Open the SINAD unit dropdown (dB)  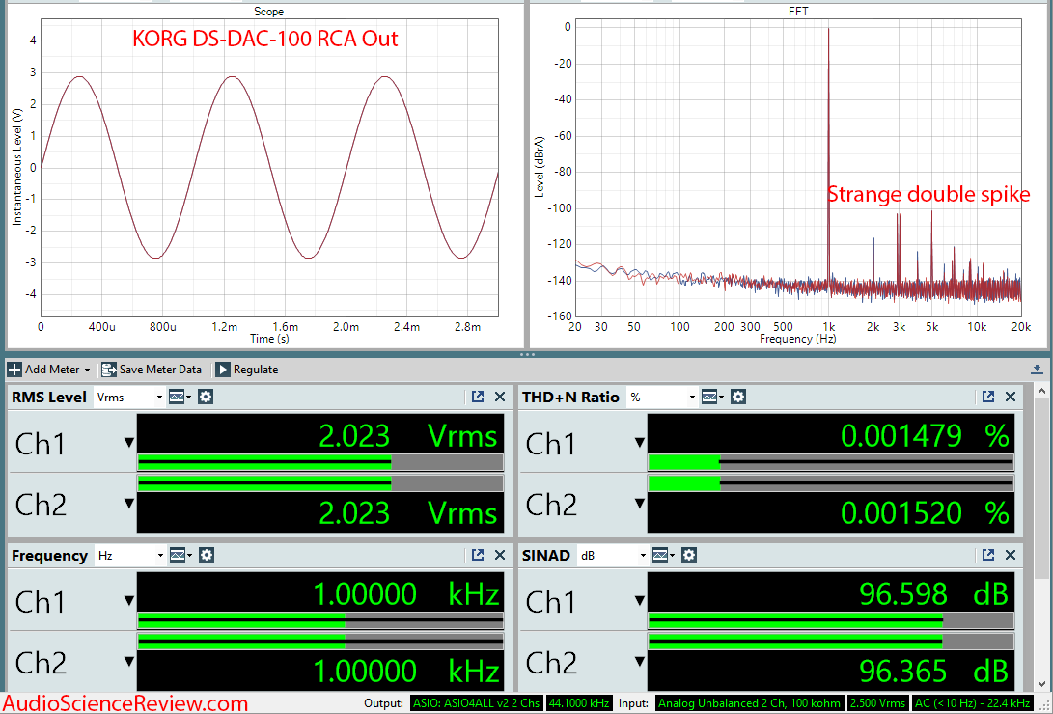pos(613,556)
